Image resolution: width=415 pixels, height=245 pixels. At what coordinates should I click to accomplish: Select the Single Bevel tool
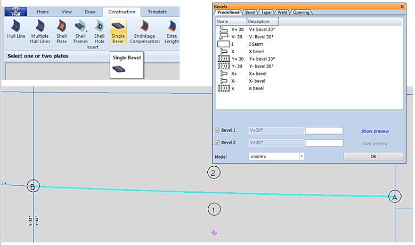point(118,31)
